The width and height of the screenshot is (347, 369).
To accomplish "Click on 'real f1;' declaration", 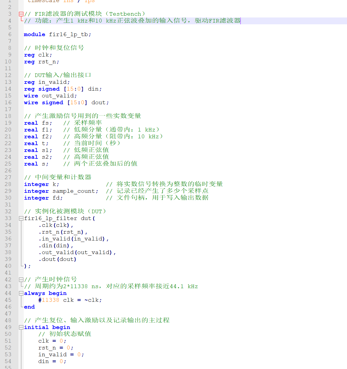I will click(x=38, y=130).
